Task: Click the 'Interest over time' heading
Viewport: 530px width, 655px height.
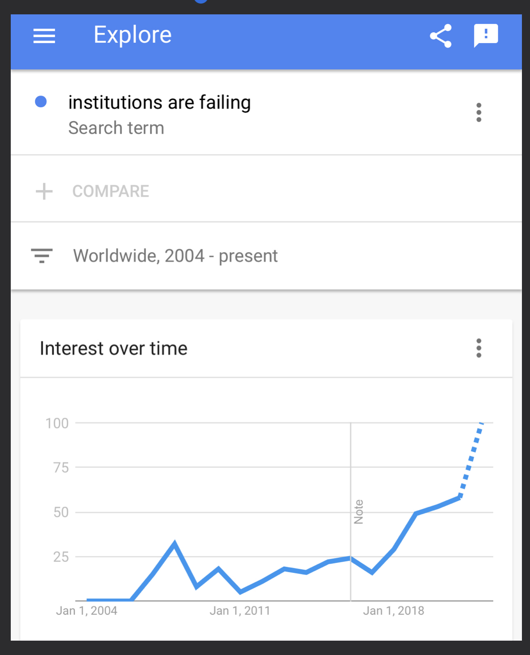Action: click(113, 348)
